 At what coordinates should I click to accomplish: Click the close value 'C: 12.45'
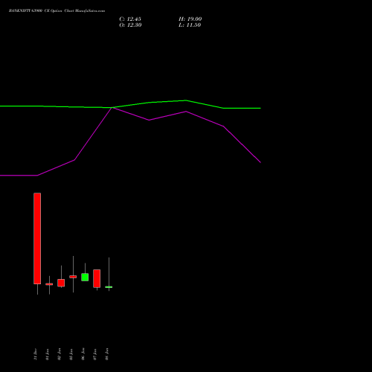coord(130,19)
